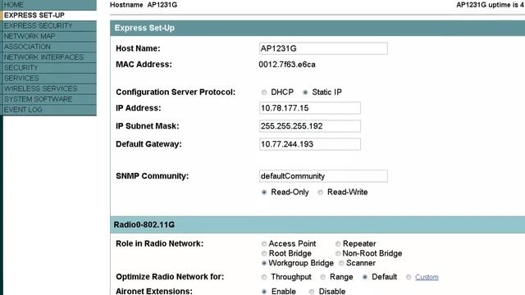The width and height of the screenshot is (525, 295).
Task: Click the Default Gateway field
Action: 310,144
